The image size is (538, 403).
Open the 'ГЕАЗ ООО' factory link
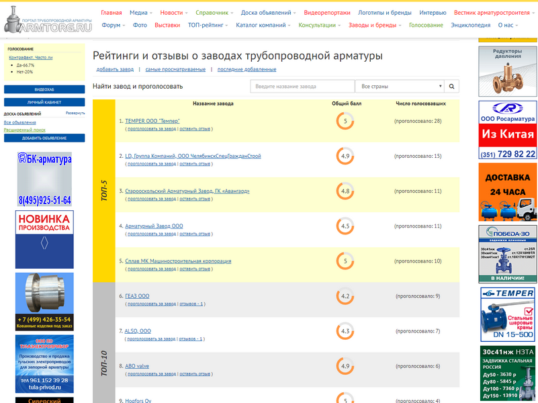click(137, 296)
